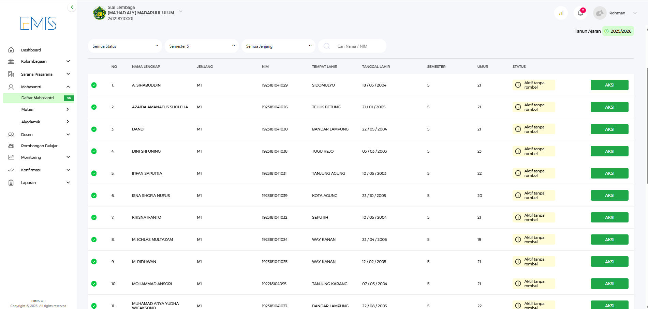Click the Tahun Ajaran 2025/2026 badge

click(x=618, y=31)
